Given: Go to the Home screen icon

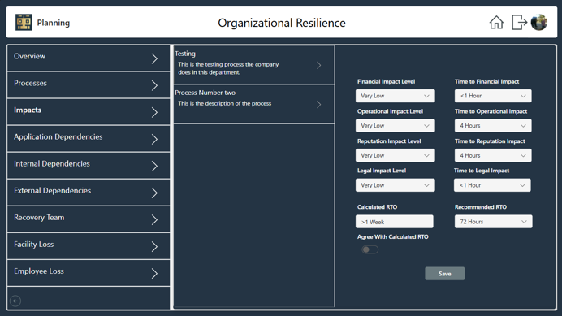Looking at the screenshot, I should tap(496, 22).
